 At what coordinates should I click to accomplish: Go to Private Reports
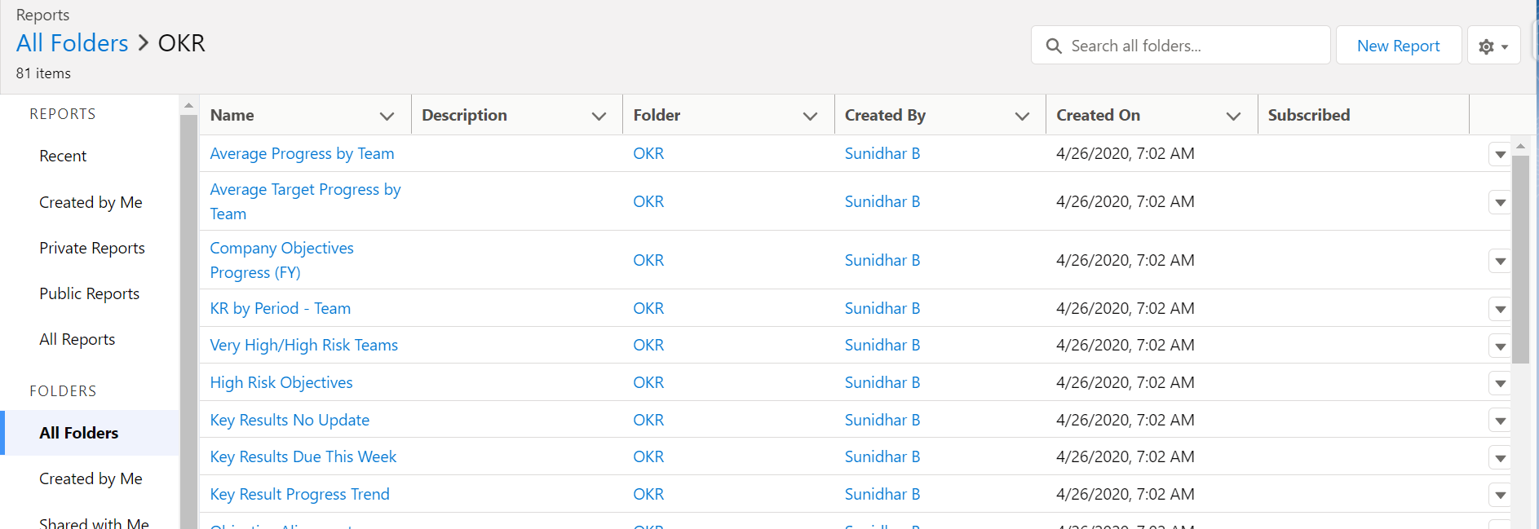92,248
